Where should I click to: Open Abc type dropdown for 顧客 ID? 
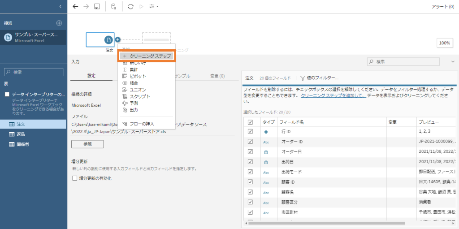click(x=266, y=183)
